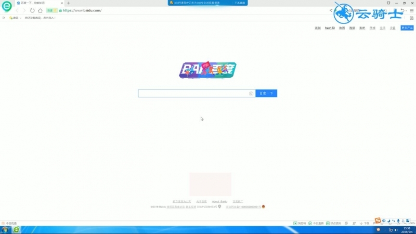Click the 360 browser taskbar icon
The height and width of the screenshot is (234, 416).
pyautogui.click(x=17, y=230)
